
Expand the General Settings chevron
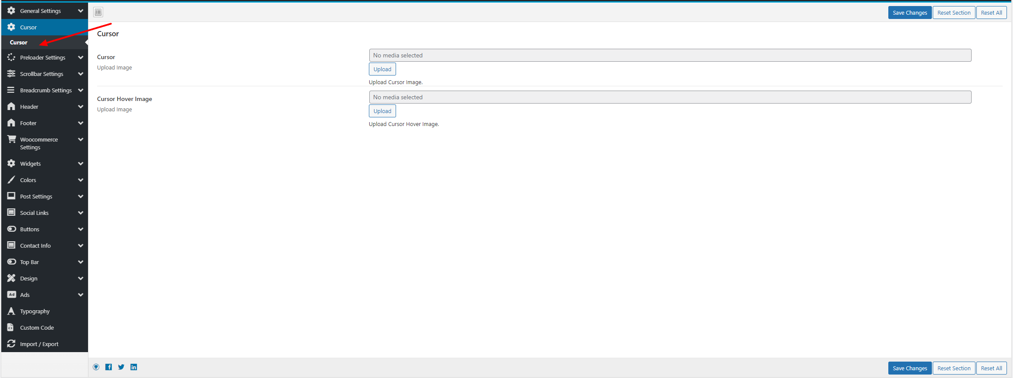(x=81, y=11)
